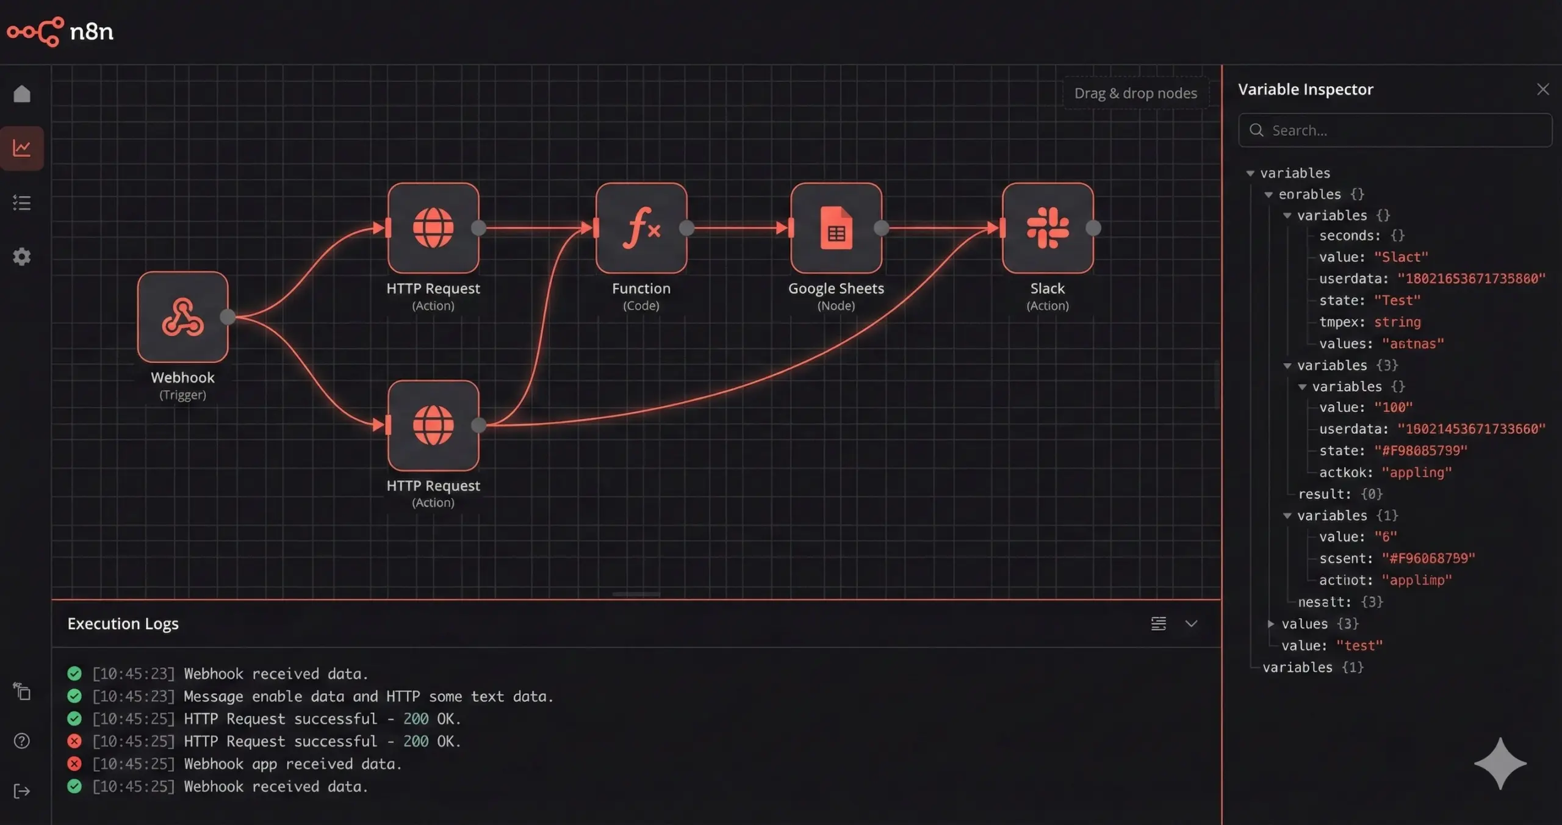The height and width of the screenshot is (825, 1562).
Task: Select the Function code node
Action: coord(641,228)
